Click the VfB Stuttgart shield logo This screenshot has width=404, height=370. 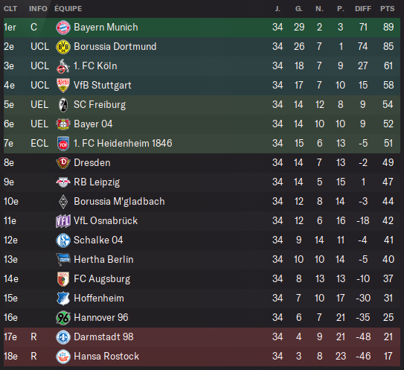63,86
